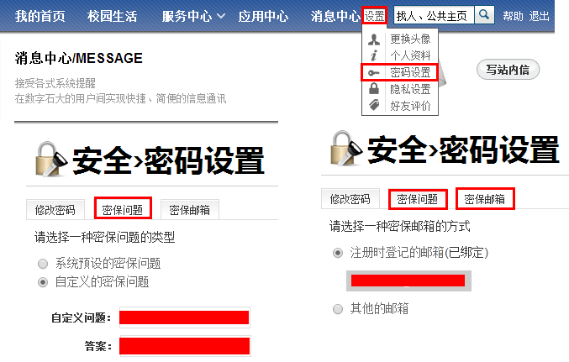Select the 自定义的密保问题 radio button
Viewport: 569px width, 362px height.
(x=43, y=282)
